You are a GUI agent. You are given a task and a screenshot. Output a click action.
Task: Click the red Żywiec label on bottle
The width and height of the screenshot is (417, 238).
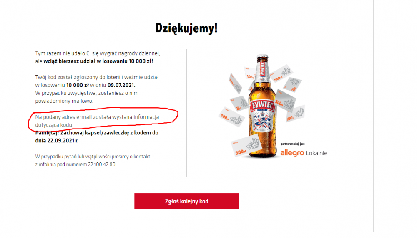pyautogui.click(x=263, y=106)
